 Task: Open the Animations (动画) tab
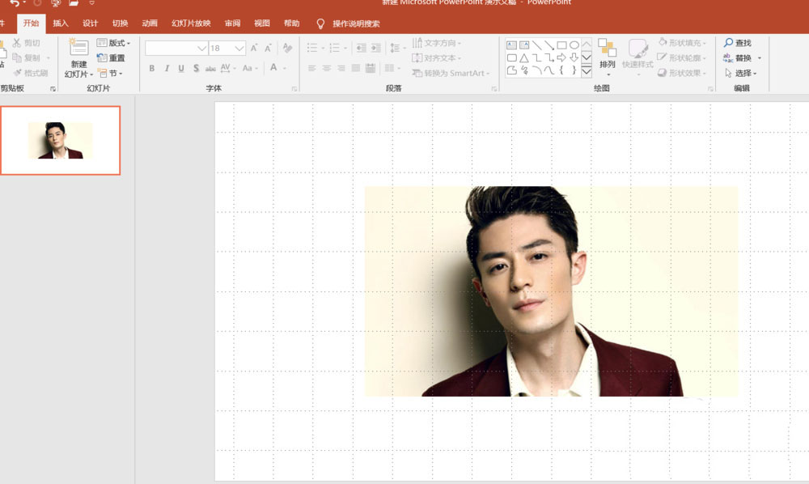point(150,23)
